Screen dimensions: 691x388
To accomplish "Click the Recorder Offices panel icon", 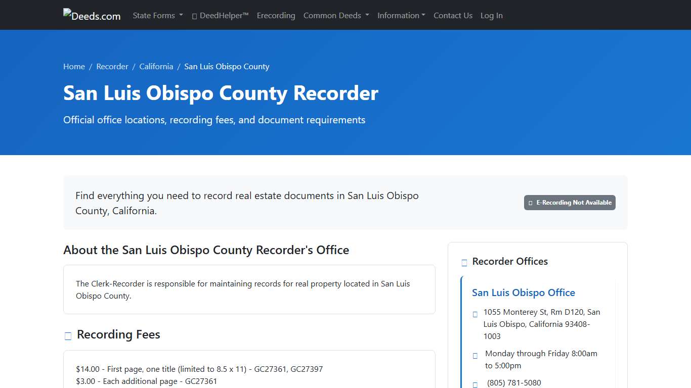I will pos(464,262).
